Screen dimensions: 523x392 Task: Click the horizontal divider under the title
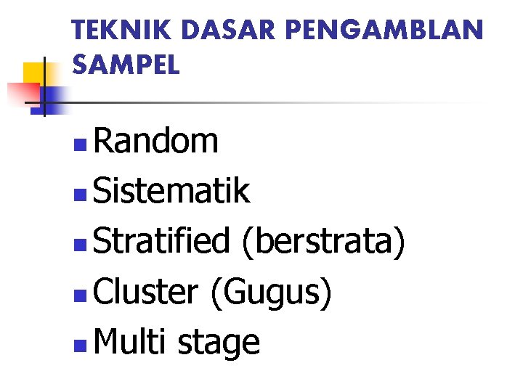(291, 102)
